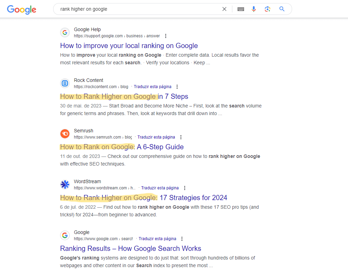Open more options for Google Help result

[x=166, y=36]
